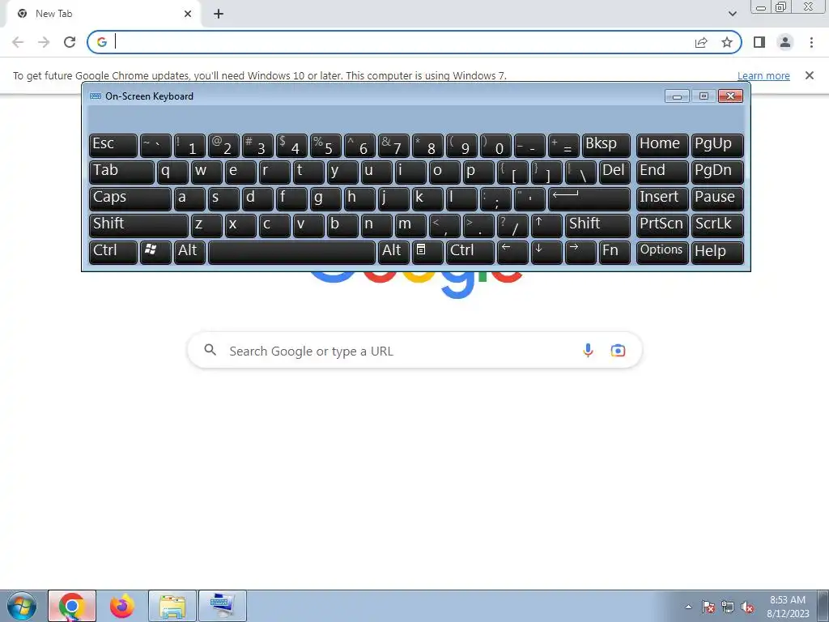
Task: Toggle the Fn key on keyboard
Action: [614, 252]
